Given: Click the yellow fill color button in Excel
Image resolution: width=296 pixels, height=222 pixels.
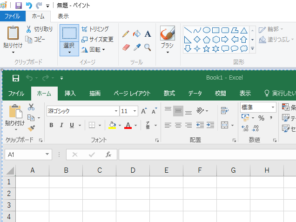Looking at the screenshot, I should (x=112, y=125).
